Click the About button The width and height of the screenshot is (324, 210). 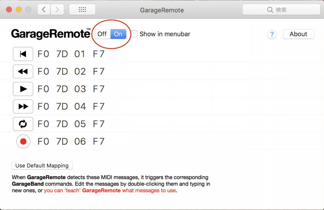298,34
